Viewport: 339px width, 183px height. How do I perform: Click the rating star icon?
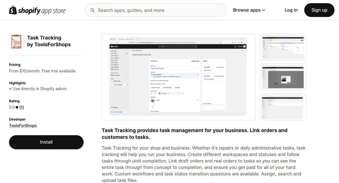17,107
